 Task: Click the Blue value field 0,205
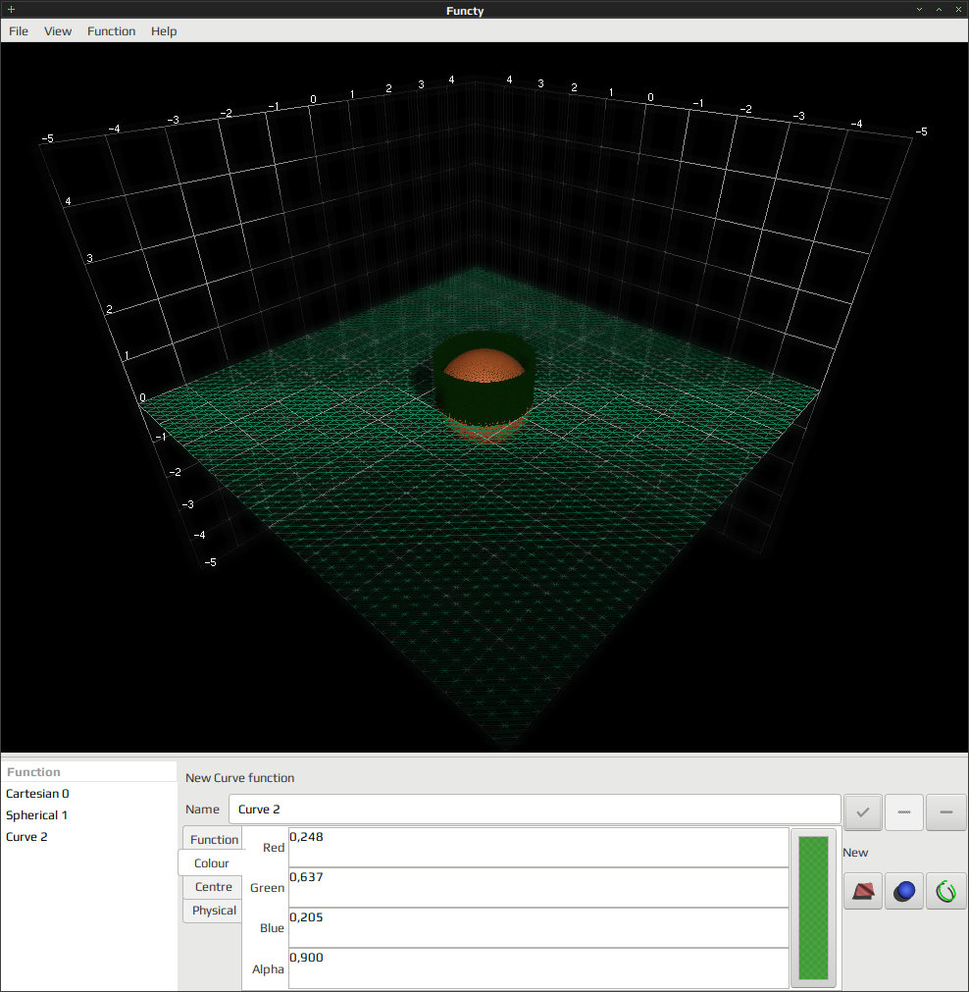[538, 927]
